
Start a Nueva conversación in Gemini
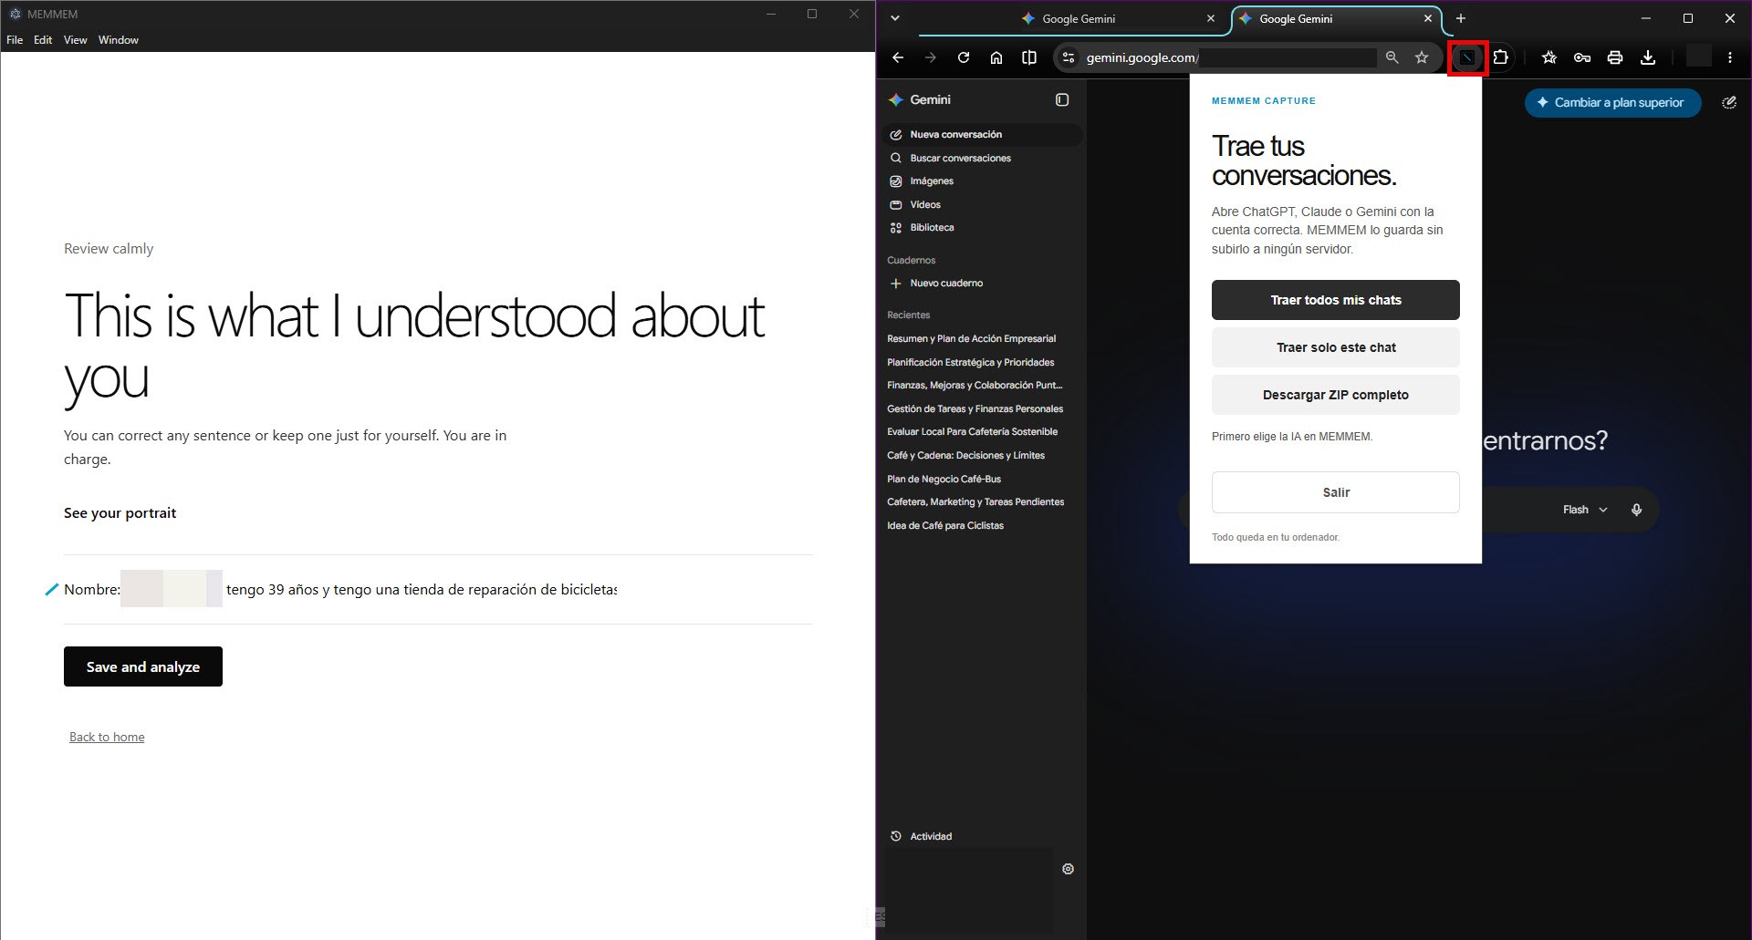tap(982, 135)
